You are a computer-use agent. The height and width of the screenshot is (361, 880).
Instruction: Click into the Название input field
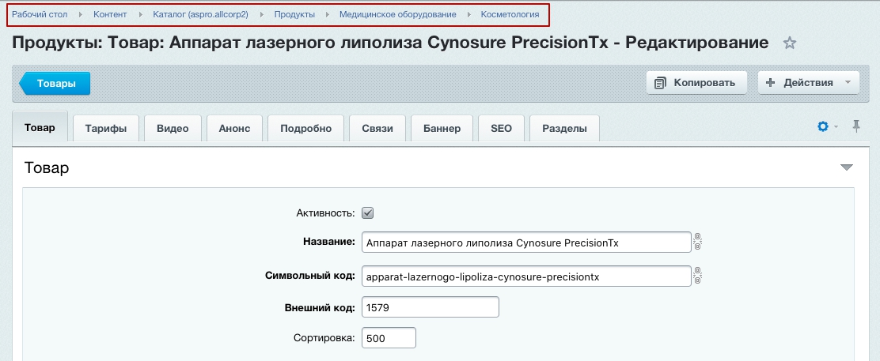click(526, 243)
